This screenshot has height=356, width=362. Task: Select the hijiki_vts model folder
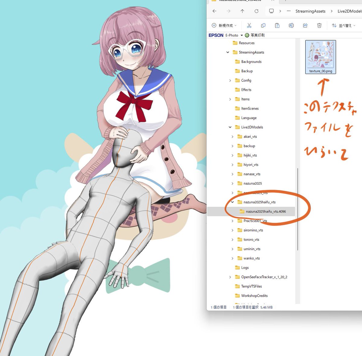[247, 155]
